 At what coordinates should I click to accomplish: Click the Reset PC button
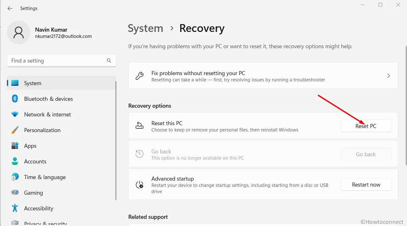366,126
